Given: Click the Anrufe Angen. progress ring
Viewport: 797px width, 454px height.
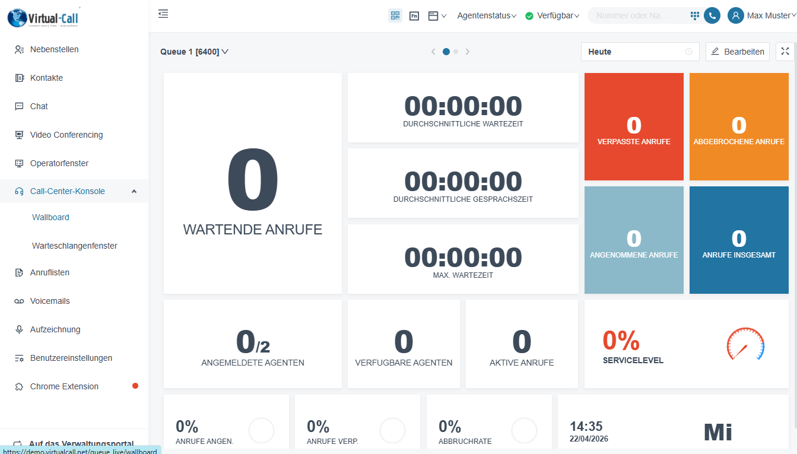Looking at the screenshot, I should coord(261,431).
